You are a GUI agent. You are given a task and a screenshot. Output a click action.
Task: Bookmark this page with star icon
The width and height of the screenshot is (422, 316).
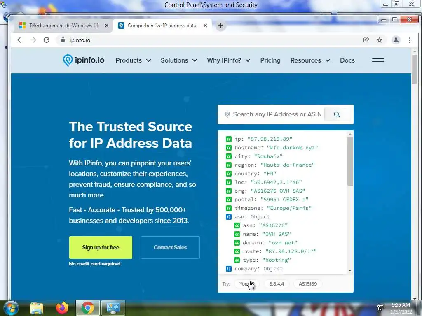380,40
